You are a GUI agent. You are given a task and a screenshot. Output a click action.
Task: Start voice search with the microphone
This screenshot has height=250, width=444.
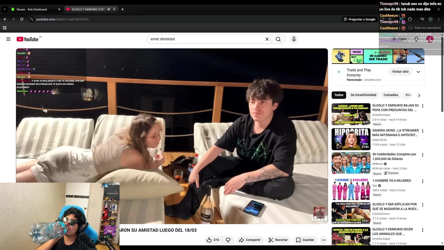tap(294, 39)
